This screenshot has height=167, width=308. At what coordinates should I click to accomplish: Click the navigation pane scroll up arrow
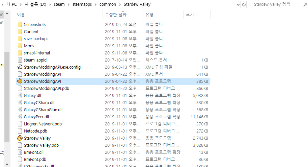(7, 14)
